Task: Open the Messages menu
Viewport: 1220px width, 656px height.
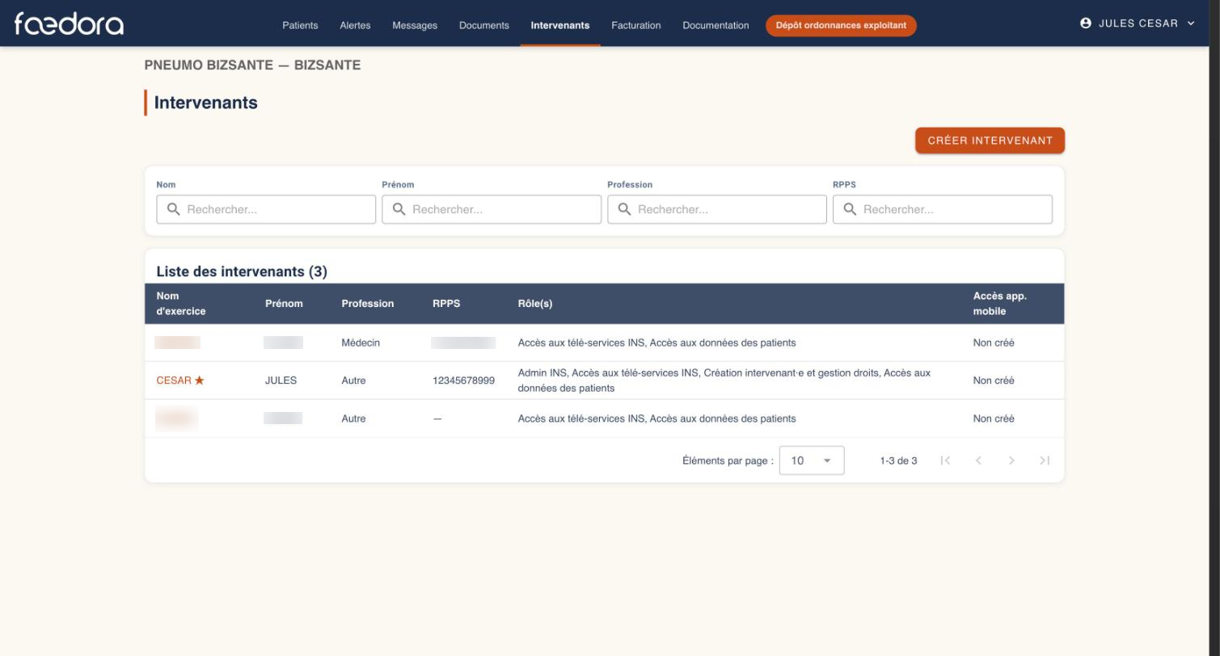Action: pos(415,25)
